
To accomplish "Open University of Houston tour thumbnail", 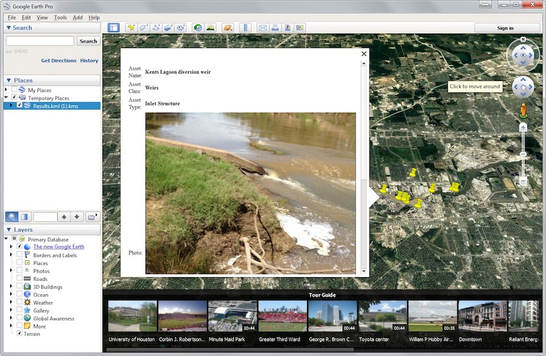I will click(132, 316).
